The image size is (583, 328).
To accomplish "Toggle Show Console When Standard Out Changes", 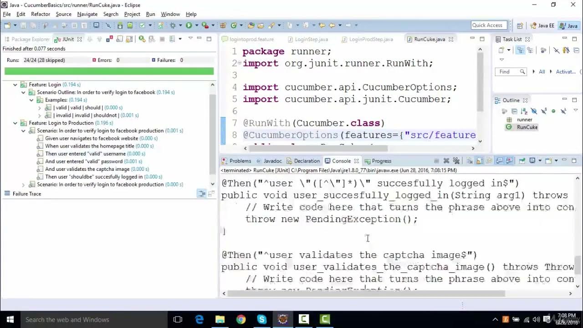I will [500, 161].
